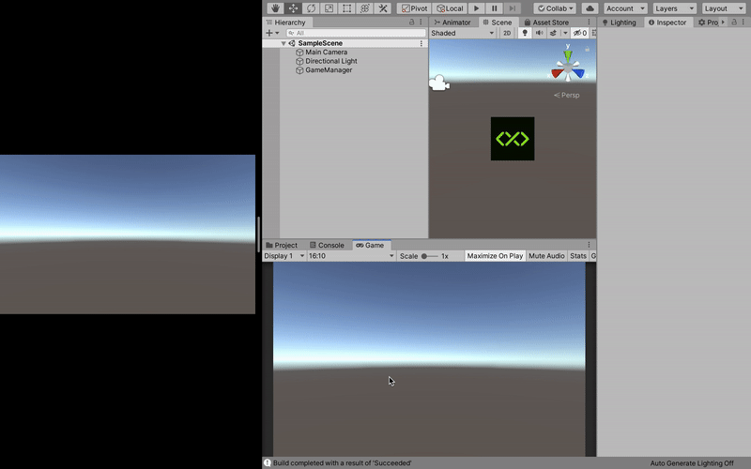This screenshot has height=469, width=751.
Task: Focus the Hierarchy search field
Action: pos(356,33)
